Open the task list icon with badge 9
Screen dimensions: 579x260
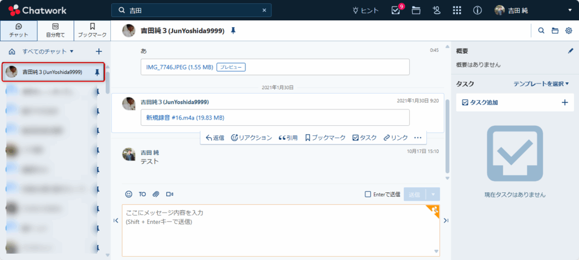pyautogui.click(x=396, y=10)
